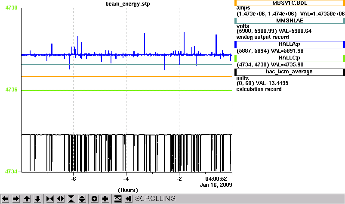Screen dimensions: 345x204
Task: Select the HALLA:p curve legend entry
Action: (x=290, y=44)
